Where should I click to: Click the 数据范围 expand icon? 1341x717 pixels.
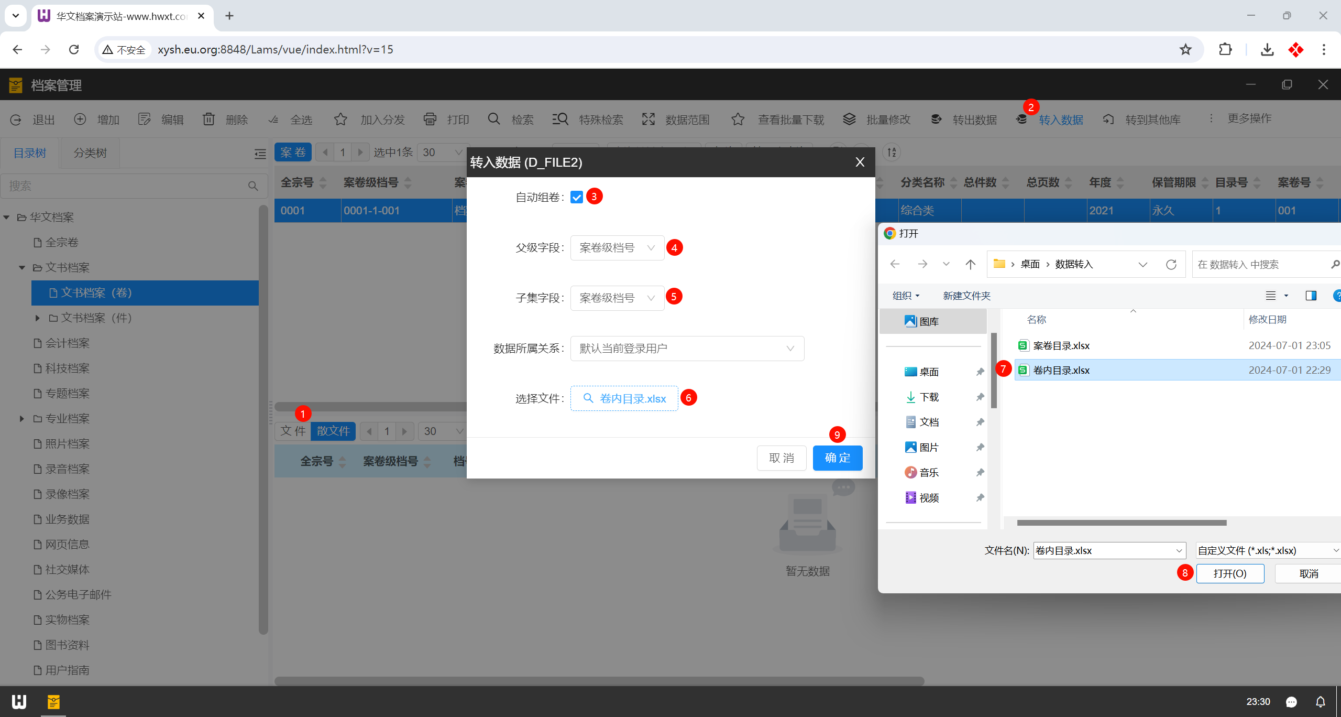coord(648,119)
